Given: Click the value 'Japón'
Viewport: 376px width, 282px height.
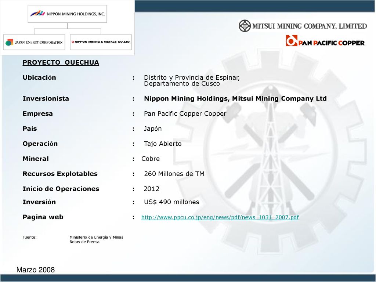Looking at the screenshot, I should pos(153,129).
